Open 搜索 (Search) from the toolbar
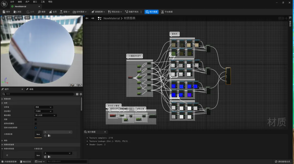 [39, 12]
